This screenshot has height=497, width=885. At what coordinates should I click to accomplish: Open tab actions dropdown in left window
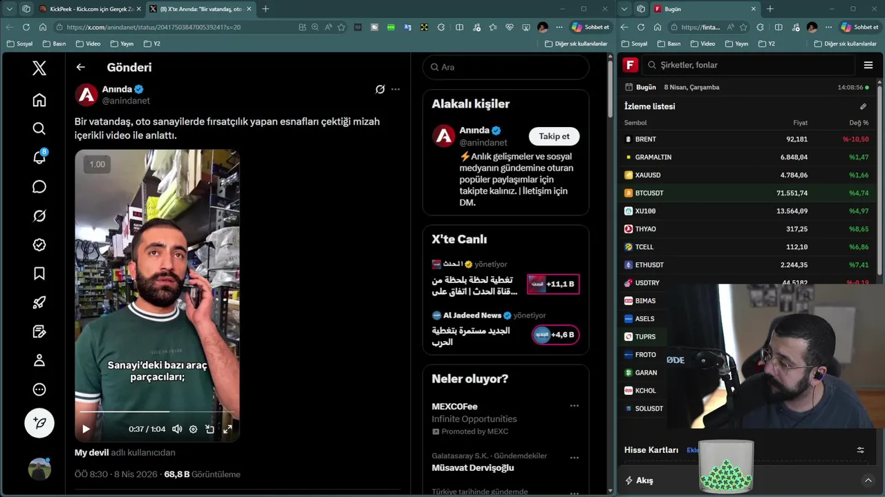click(x=10, y=9)
